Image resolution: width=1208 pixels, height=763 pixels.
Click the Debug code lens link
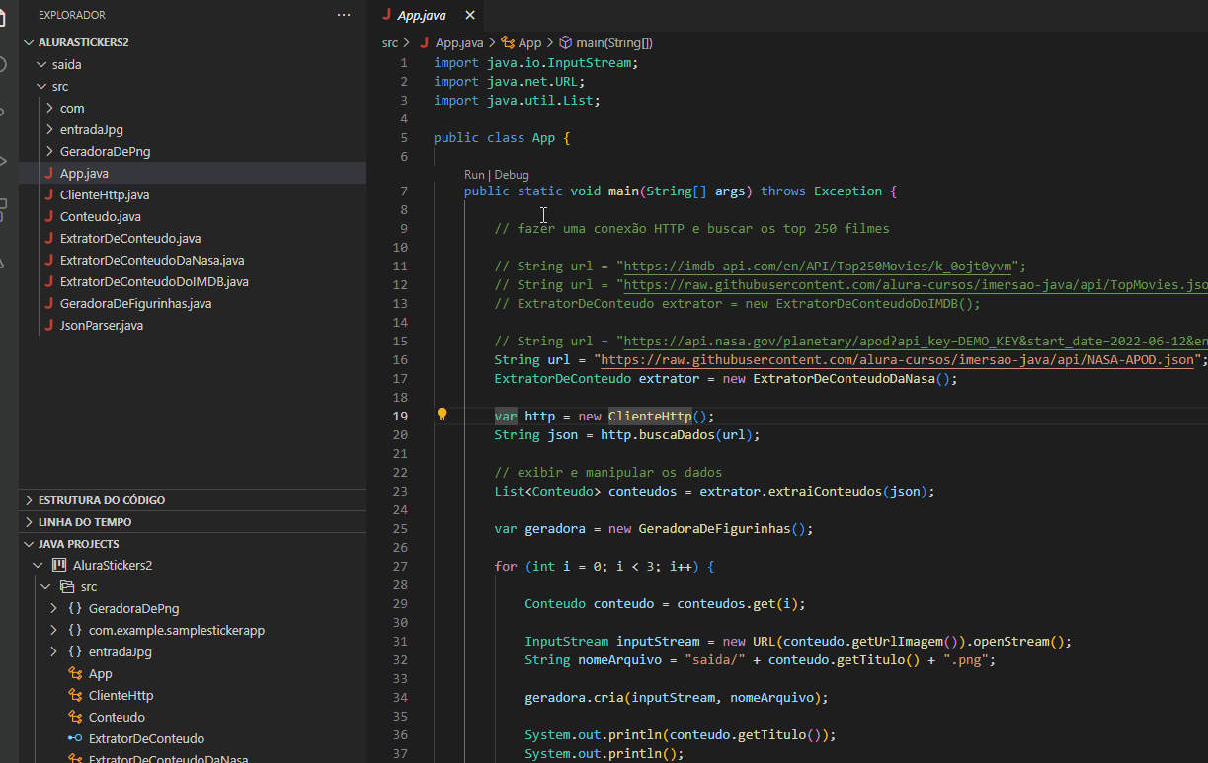(512, 174)
